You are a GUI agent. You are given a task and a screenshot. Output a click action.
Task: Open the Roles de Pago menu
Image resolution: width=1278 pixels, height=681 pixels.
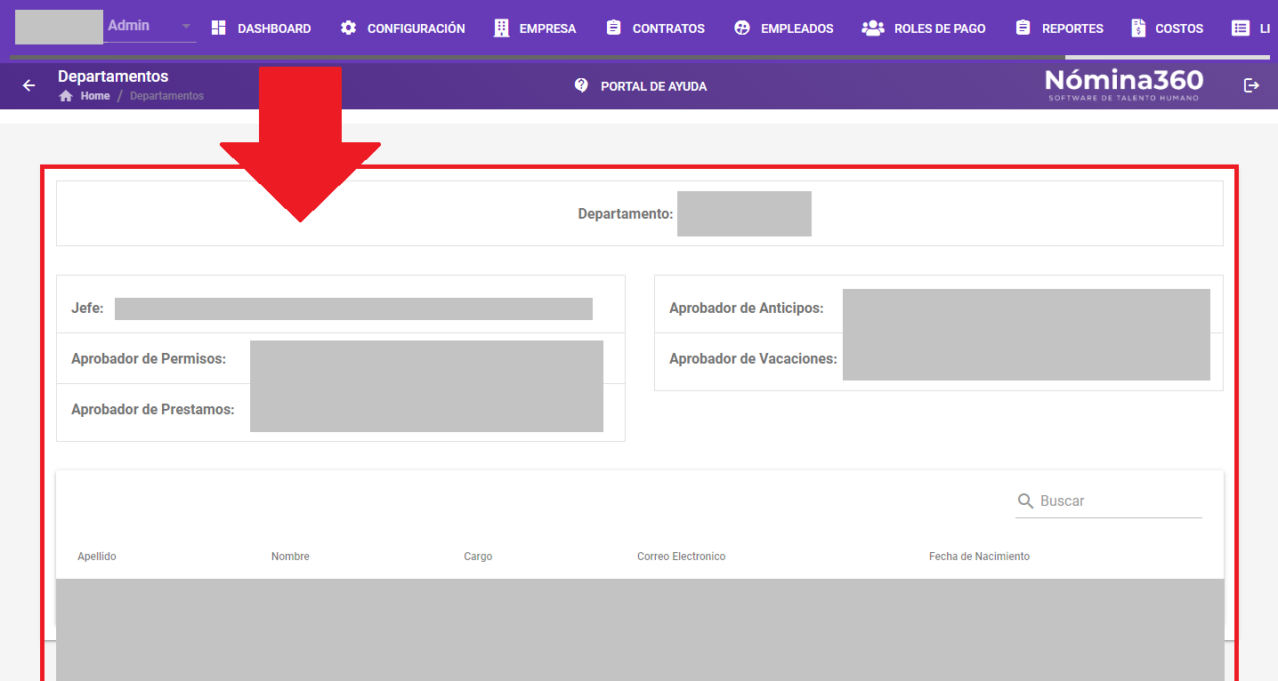tap(924, 28)
